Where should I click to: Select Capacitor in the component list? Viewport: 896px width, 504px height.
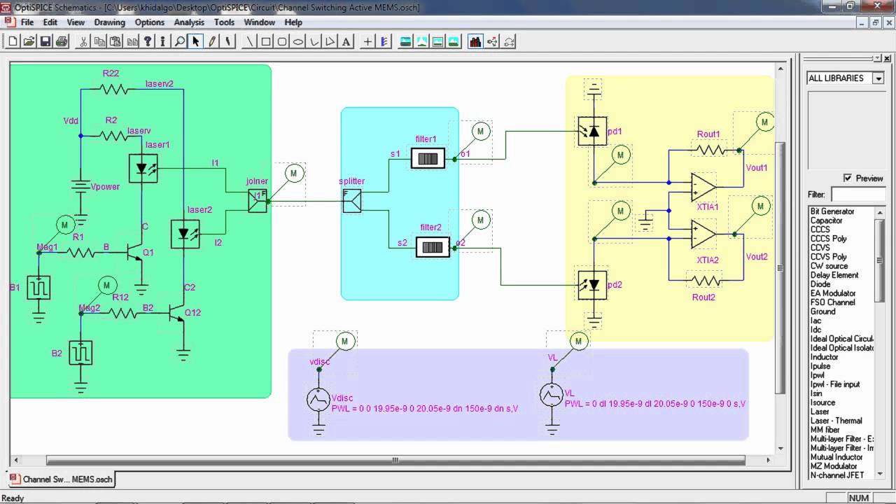[827, 220]
